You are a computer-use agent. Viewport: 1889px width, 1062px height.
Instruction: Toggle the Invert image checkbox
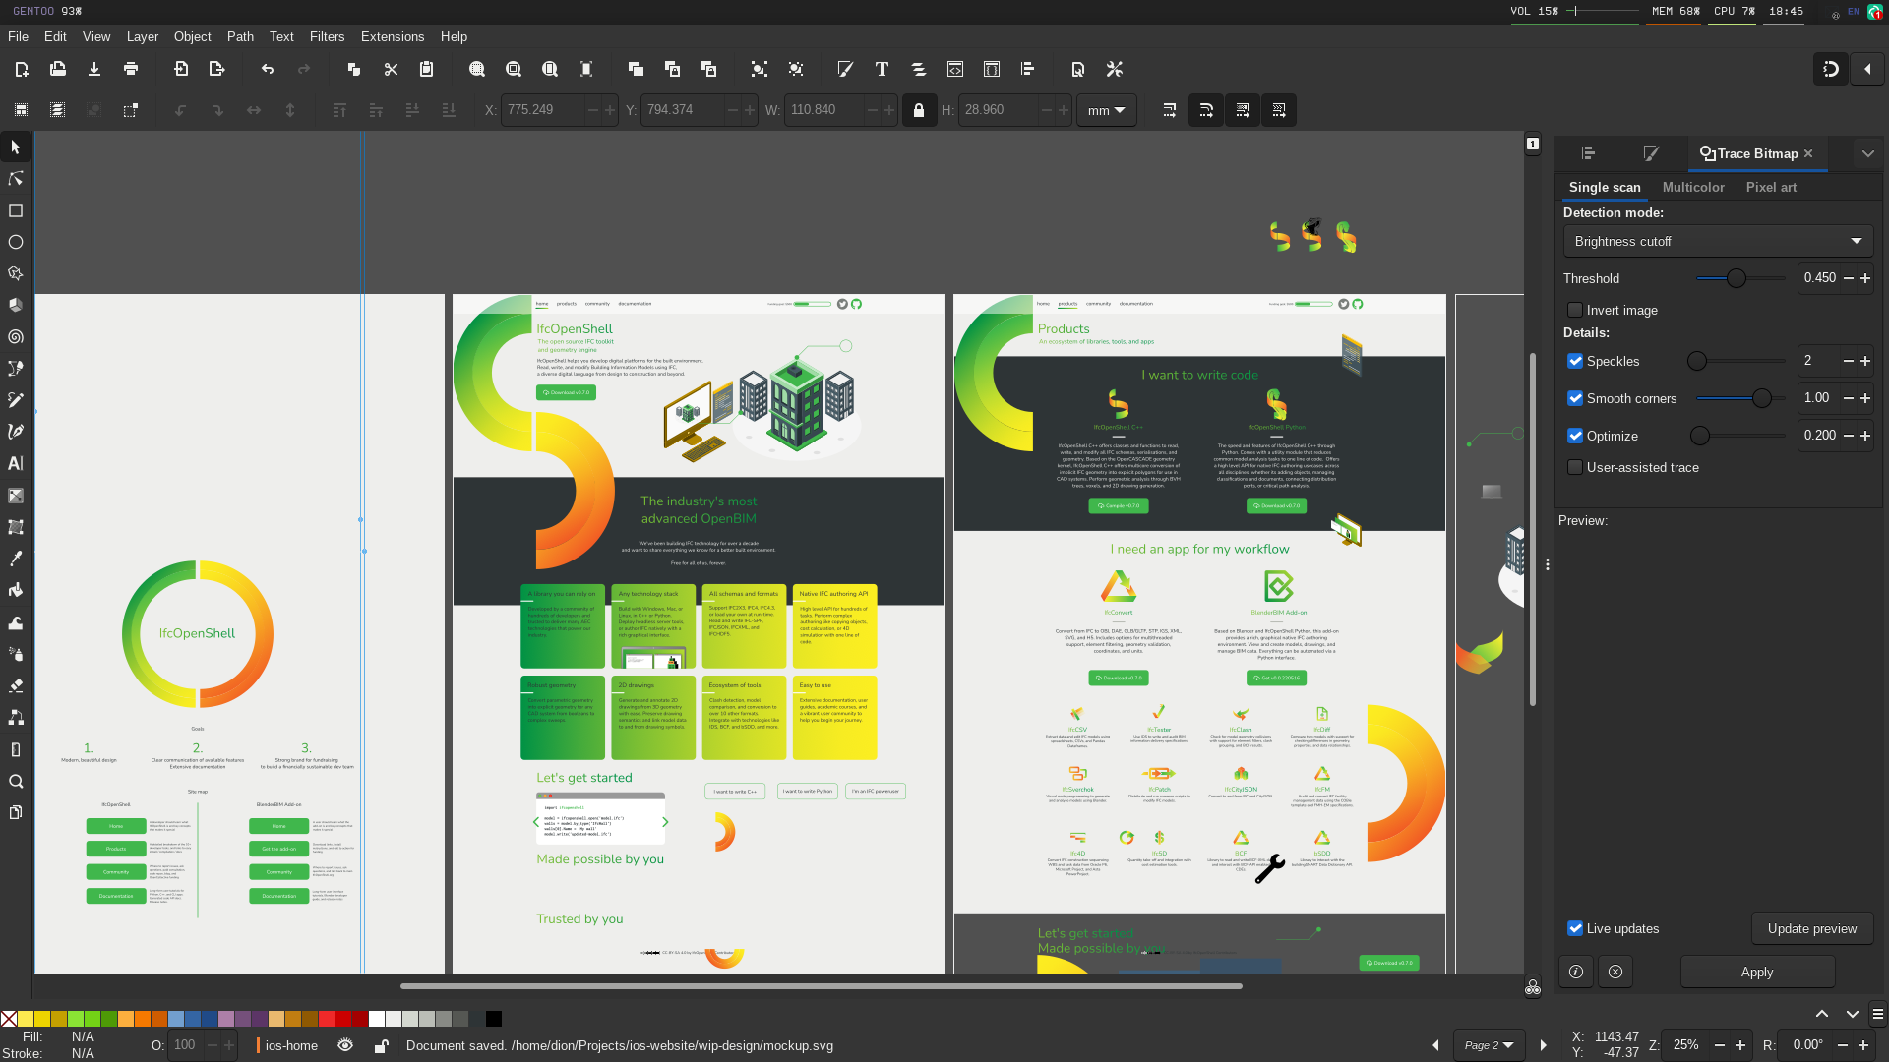pos(1575,310)
